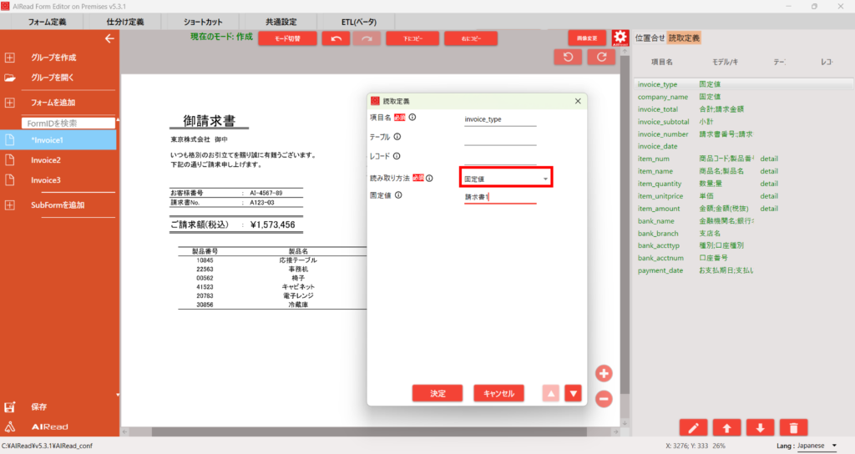Click the zoom out minus button

click(604, 399)
